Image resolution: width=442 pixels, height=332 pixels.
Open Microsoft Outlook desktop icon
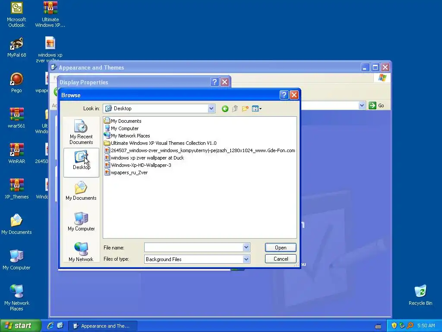pos(16,15)
